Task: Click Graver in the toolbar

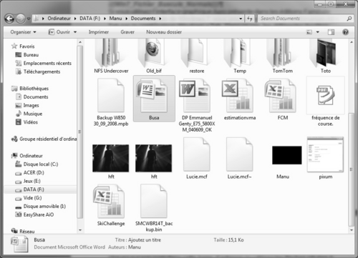Action: [x=127, y=32]
